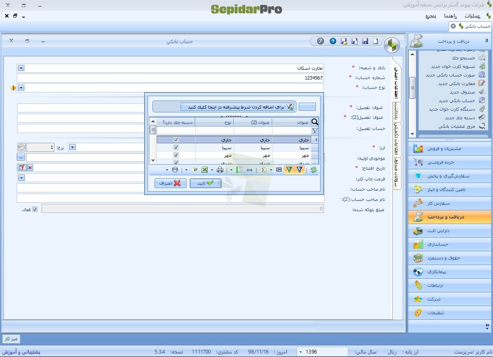Viewport: 493px width, 357px height.
Task: Export grid with the Excel icon
Action: (x=205, y=170)
